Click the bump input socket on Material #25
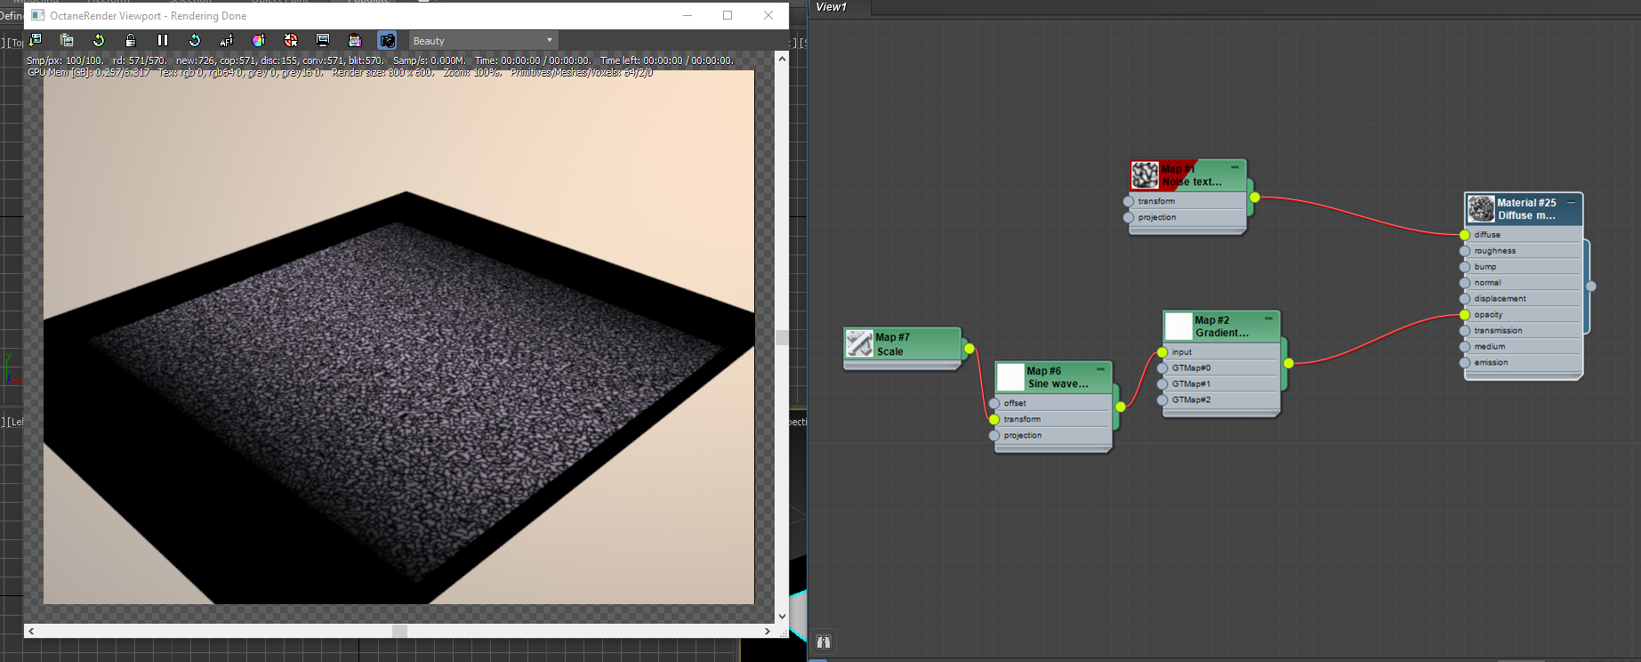This screenshot has height=662, width=1641. pyautogui.click(x=1465, y=267)
